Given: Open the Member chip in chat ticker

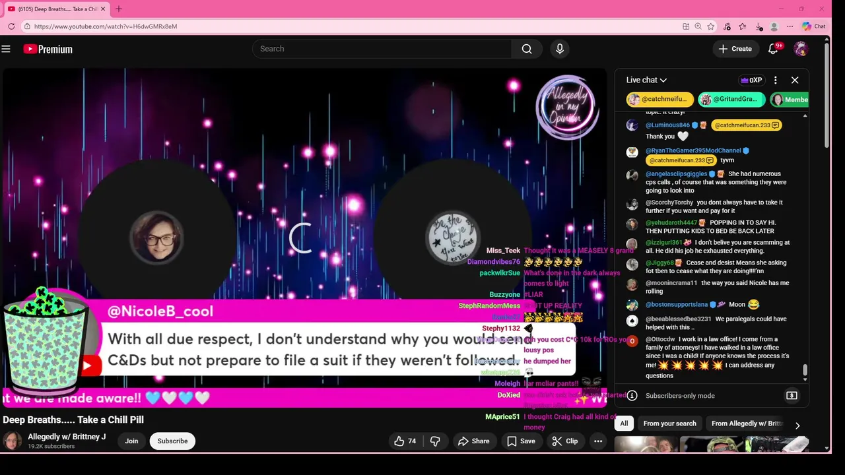Looking at the screenshot, I should coord(789,100).
